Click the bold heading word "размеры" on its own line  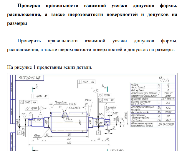[x=17, y=23]
